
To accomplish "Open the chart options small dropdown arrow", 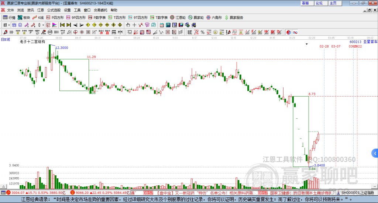I will click(307, 44).
